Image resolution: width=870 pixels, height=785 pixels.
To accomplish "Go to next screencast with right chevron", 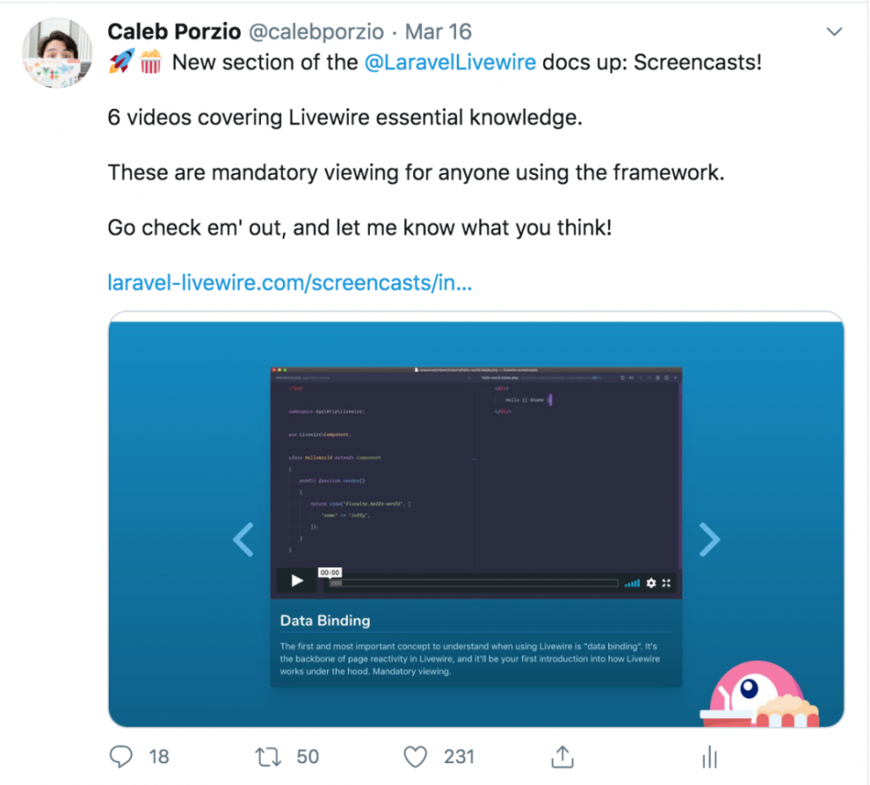I will click(709, 540).
